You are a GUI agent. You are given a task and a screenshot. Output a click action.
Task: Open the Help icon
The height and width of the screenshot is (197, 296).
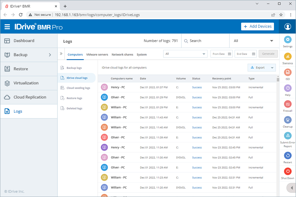[287, 88]
